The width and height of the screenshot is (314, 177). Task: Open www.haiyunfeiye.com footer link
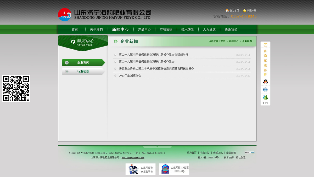pos(133,158)
